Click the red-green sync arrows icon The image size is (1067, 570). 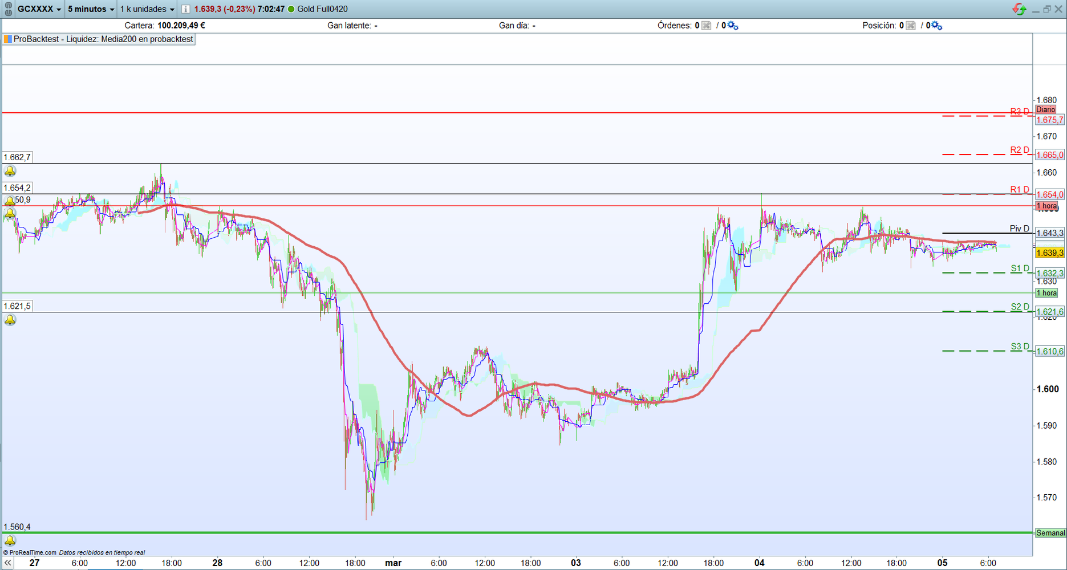point(1019,9)
